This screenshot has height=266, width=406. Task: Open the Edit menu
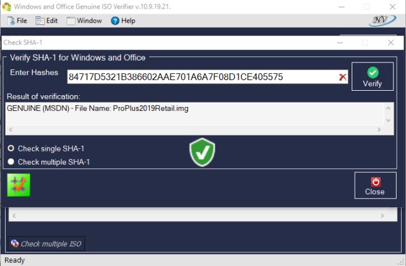pos(46,21)
